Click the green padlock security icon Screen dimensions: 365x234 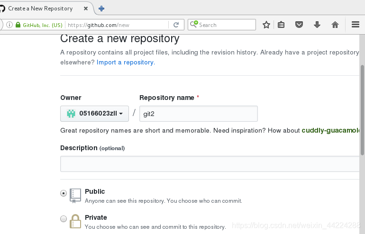pos(18,25)
